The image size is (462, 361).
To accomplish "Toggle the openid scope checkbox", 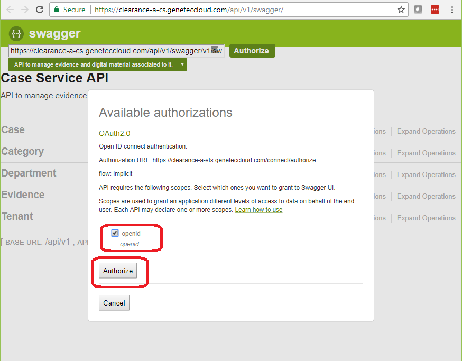I will coord(115,233).
